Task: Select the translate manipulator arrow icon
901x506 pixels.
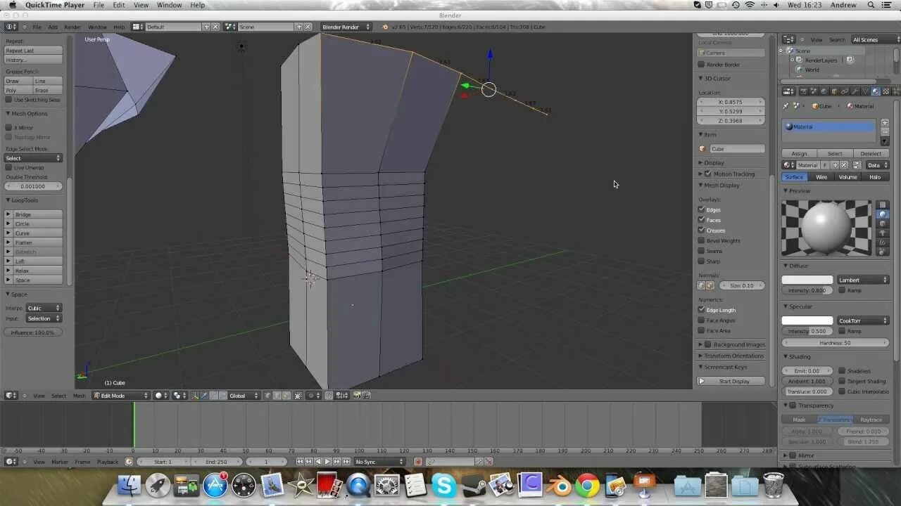Action: [x=204, y=396]
